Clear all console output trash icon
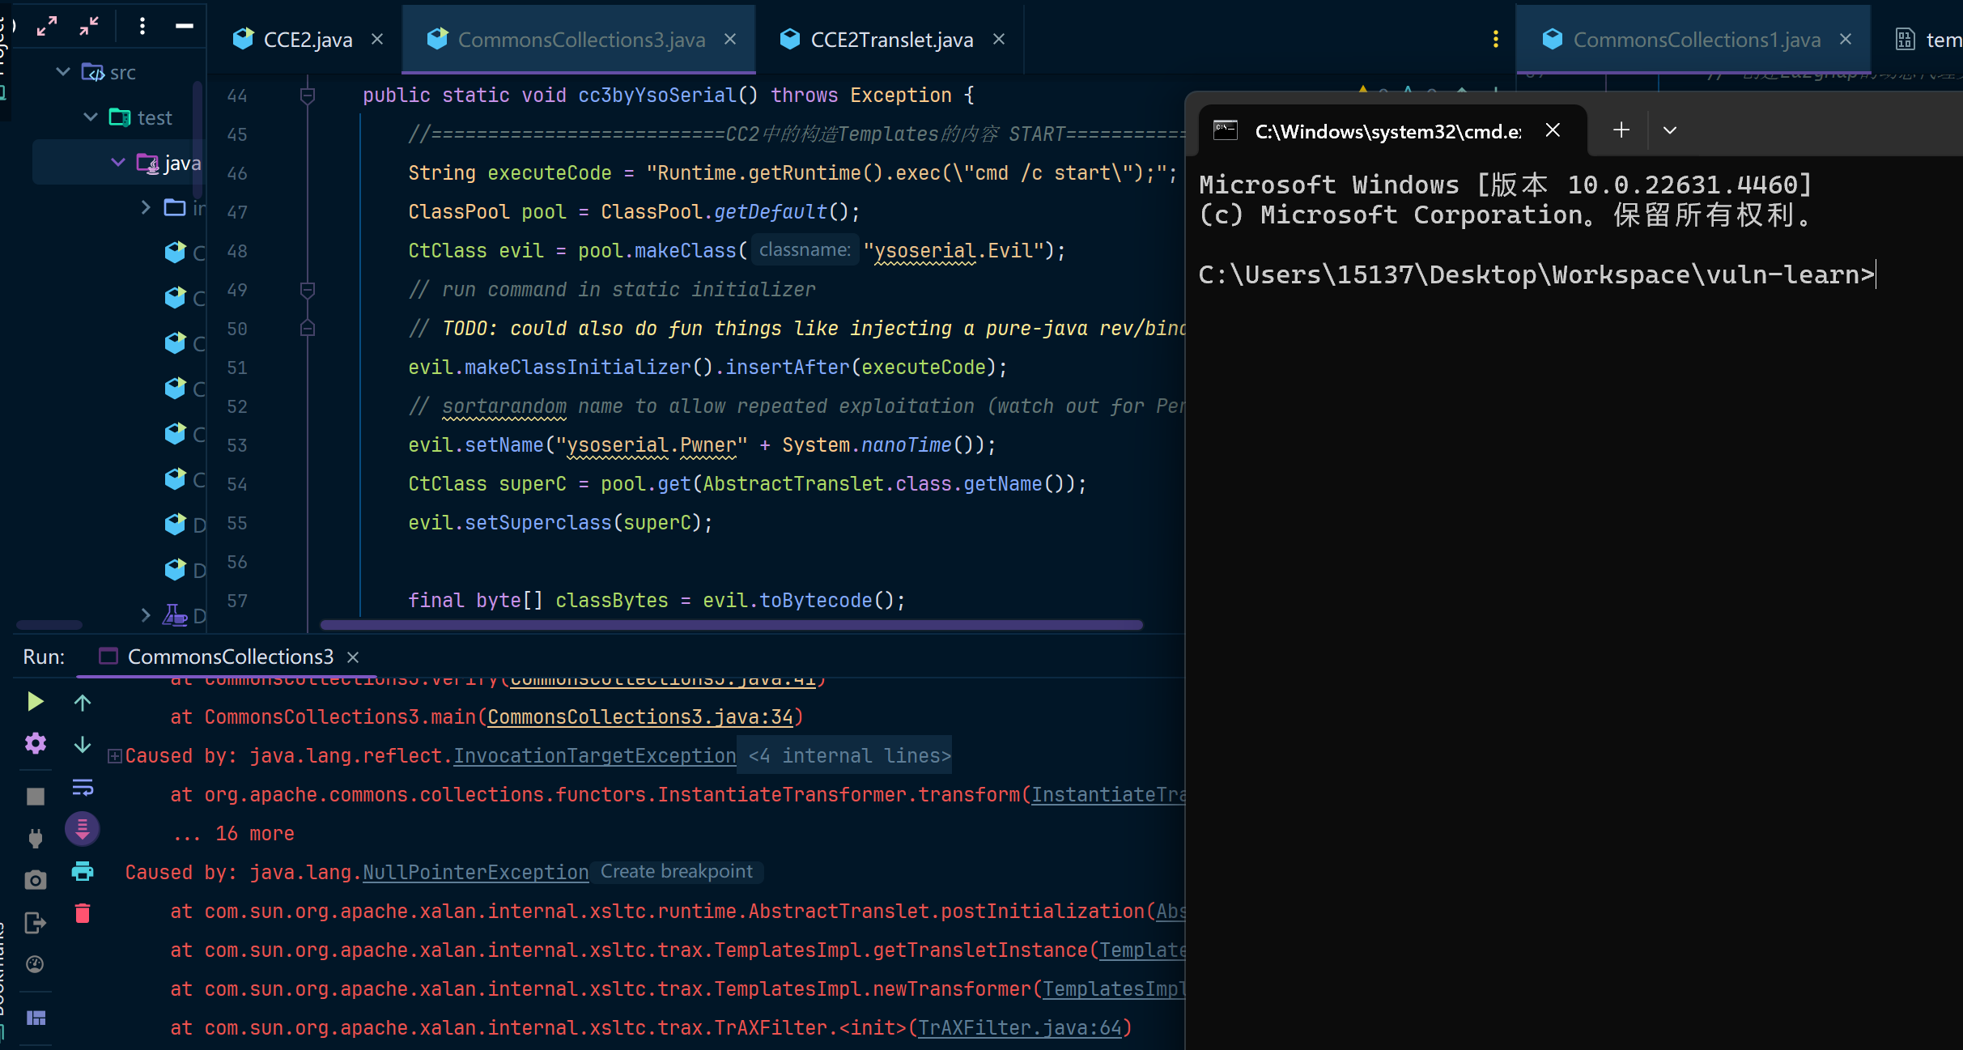Viewport: 1963px width, 1050px height. [83, 913]
